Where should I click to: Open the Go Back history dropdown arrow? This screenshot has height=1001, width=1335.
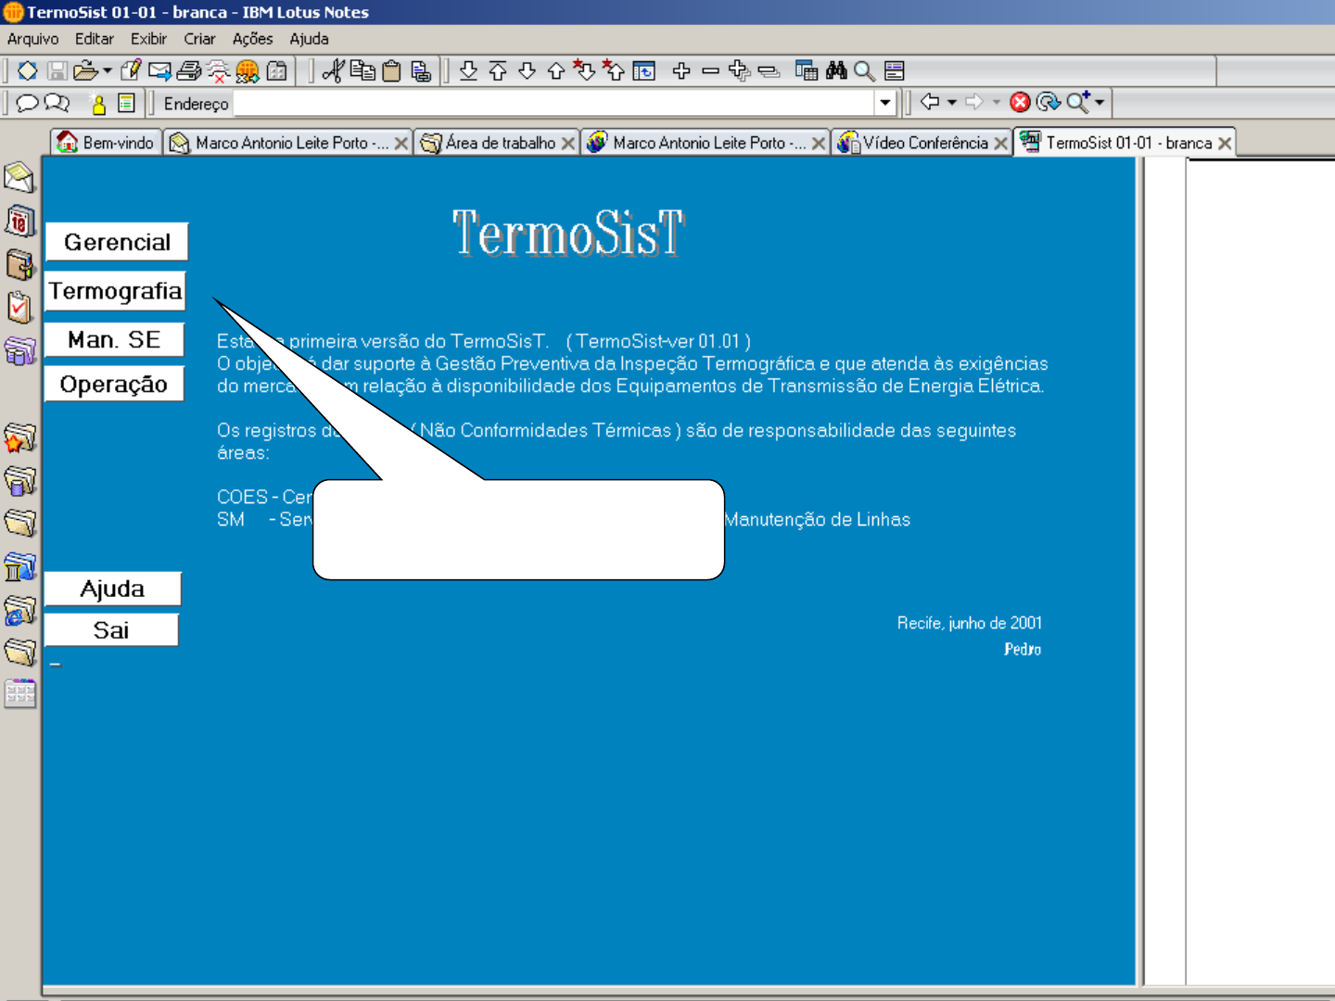pyautogui.click(x=952, y=103)
